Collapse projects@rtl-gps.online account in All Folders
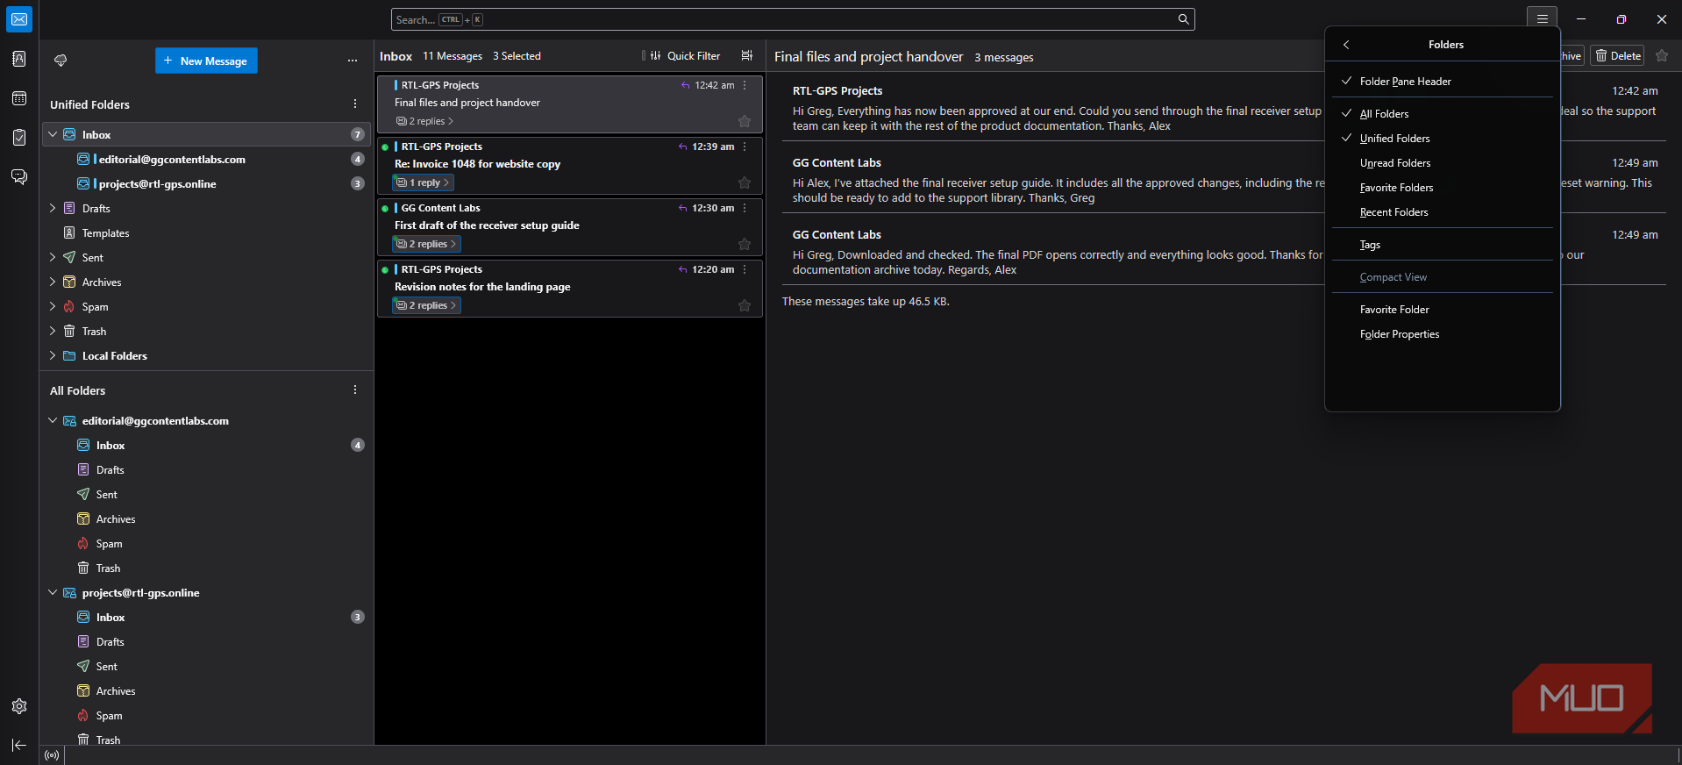The image size is (1682, 765). (x=53, y=592)
